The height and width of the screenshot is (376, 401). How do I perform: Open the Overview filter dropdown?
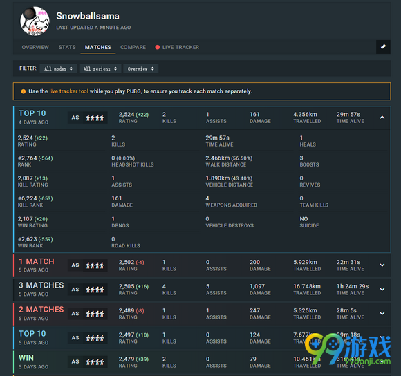(140, 68)
